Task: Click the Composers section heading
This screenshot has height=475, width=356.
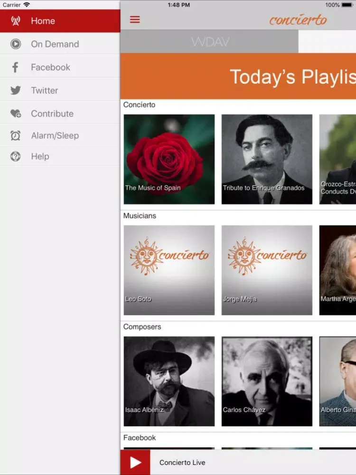Action: (x=142, y=327)
